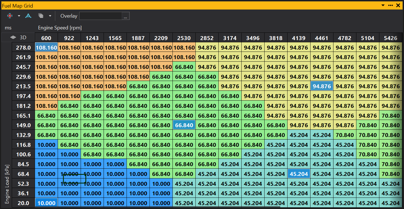Expand dropdown arrow beside stacked grid icon
The width and height of the screenshot is (404, 209).
pos(50,16)
